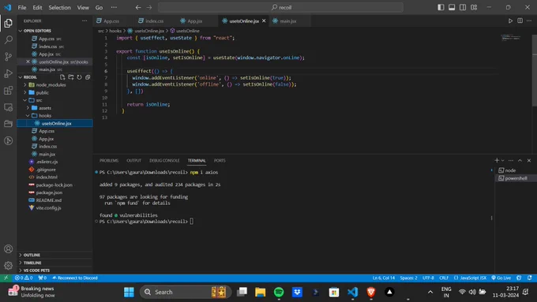537x302 pixels.
Task: Open terminal panel more actions ellipsis
Action: click(511, 160)
